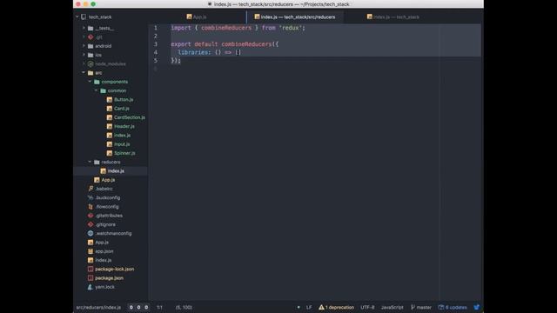Select the ios folder name

[x=98, y=55]
